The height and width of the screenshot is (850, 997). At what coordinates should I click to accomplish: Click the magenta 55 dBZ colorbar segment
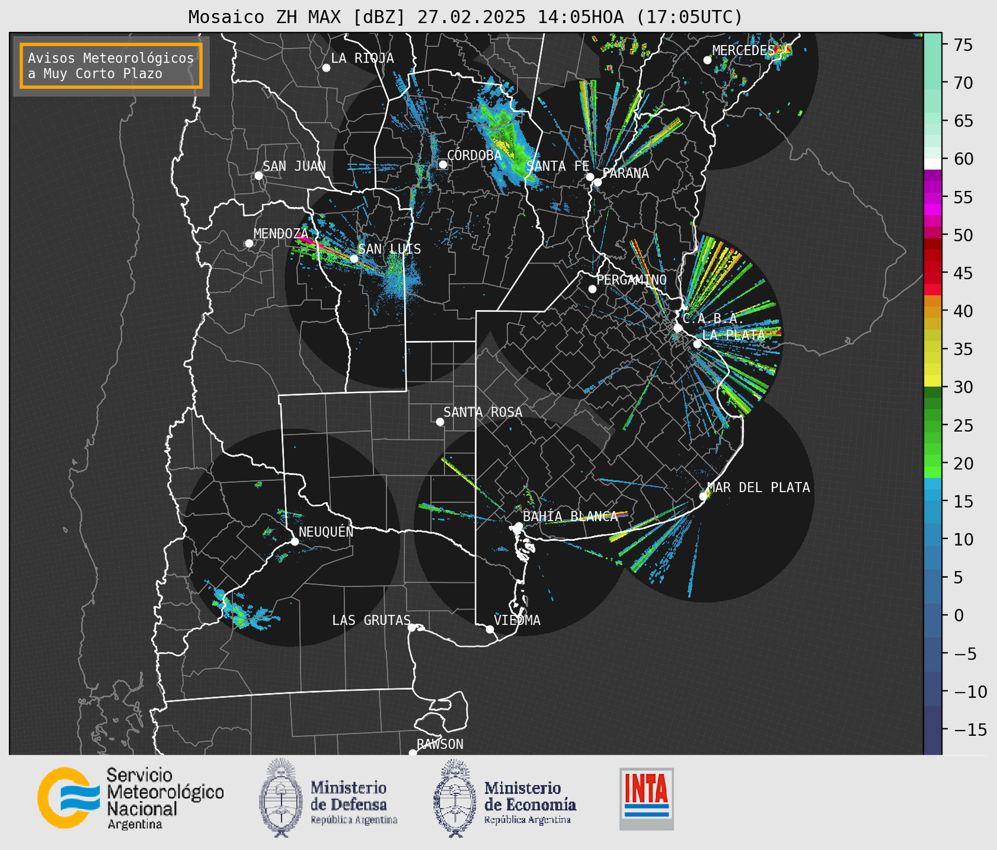click(932, 197)
